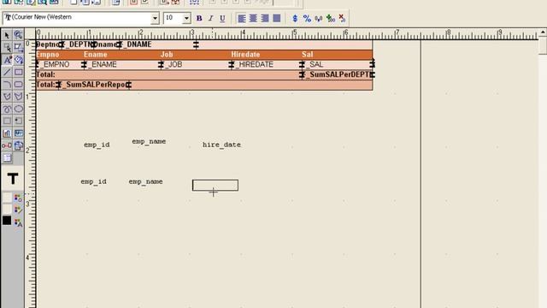Image resolution: width=547 pixels, height=308 pixels.
Task: Pick the Report Block tool
Action: pos(7,157)
